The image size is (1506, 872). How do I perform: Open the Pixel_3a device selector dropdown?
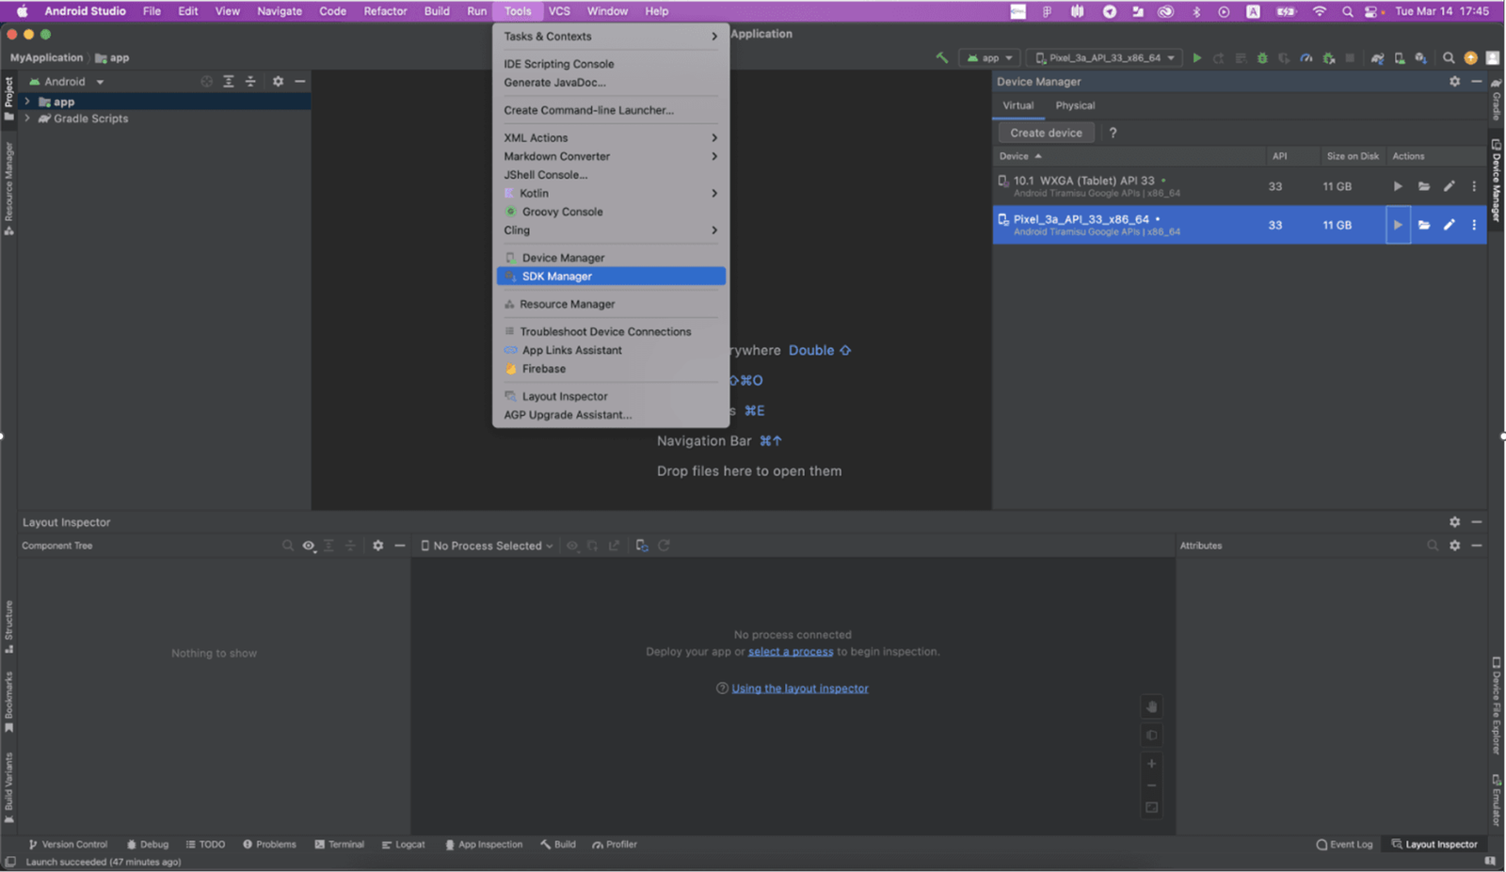click(x=1104, y=58)
